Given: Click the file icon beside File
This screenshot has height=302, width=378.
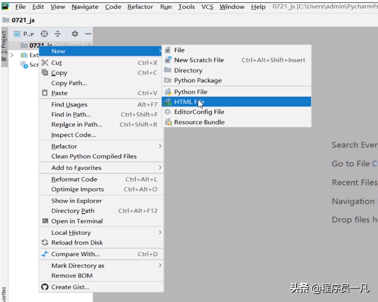Looking at the screenshot, I should click(168, 50).
